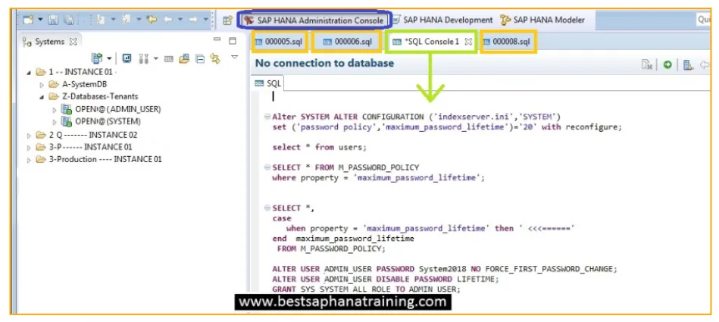This screenshot has width=719, height=322.
Task: Click the Quick Access search field
Action: [703, 20]
